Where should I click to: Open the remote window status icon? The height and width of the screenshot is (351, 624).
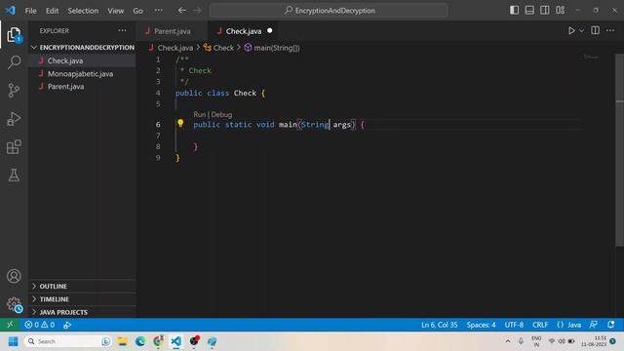click(x=10, y=325)
